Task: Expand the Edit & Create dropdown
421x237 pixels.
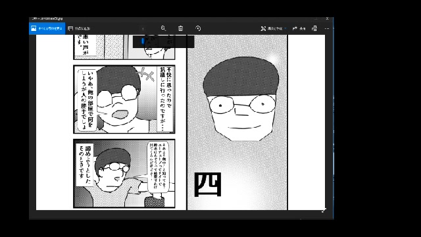Action: [x=274, y=28]
